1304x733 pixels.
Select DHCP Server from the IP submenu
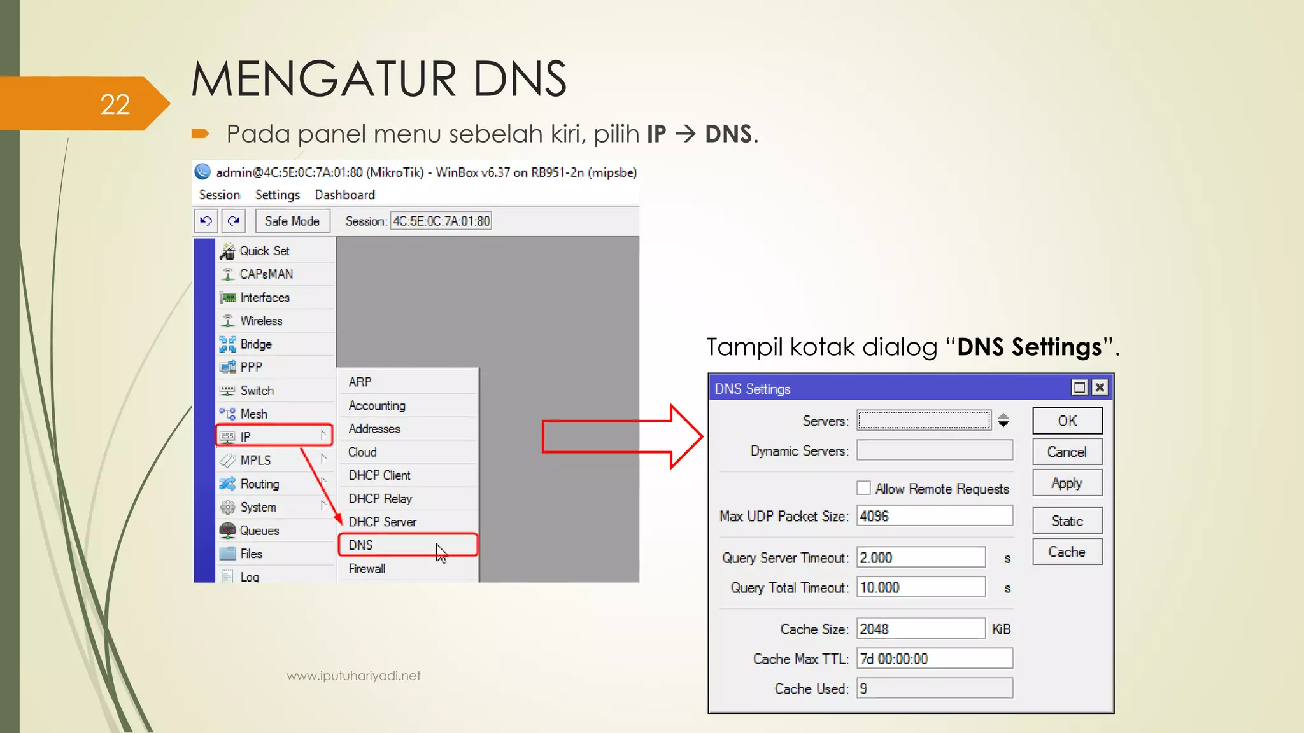407,522
